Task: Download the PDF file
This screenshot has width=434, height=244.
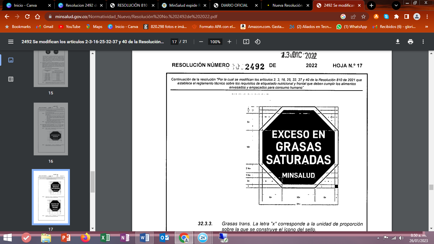Action: click(x=397, y=42)
